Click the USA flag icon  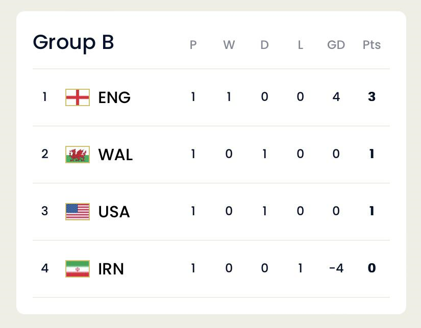tap(78, 212)
